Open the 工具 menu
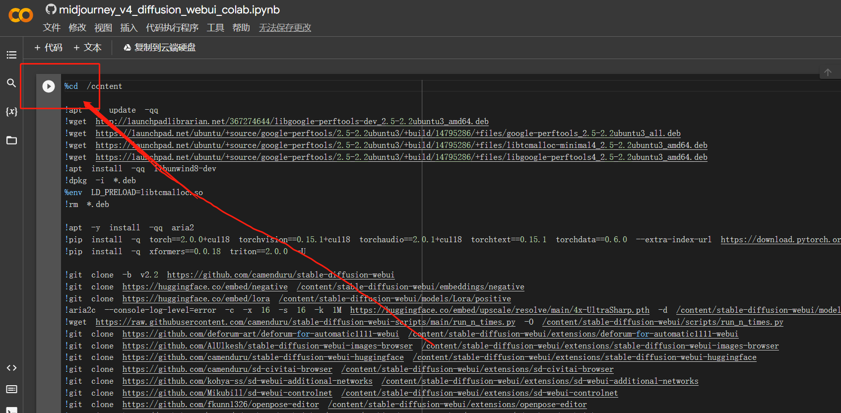The width and height of the screenshot is (841, 413). point(215,28)
